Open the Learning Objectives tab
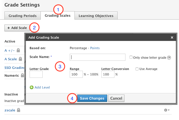The width and height of the screenshot is (179, 120). tap(96, 16)
